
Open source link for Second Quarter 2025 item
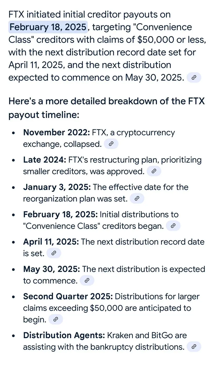56,319
